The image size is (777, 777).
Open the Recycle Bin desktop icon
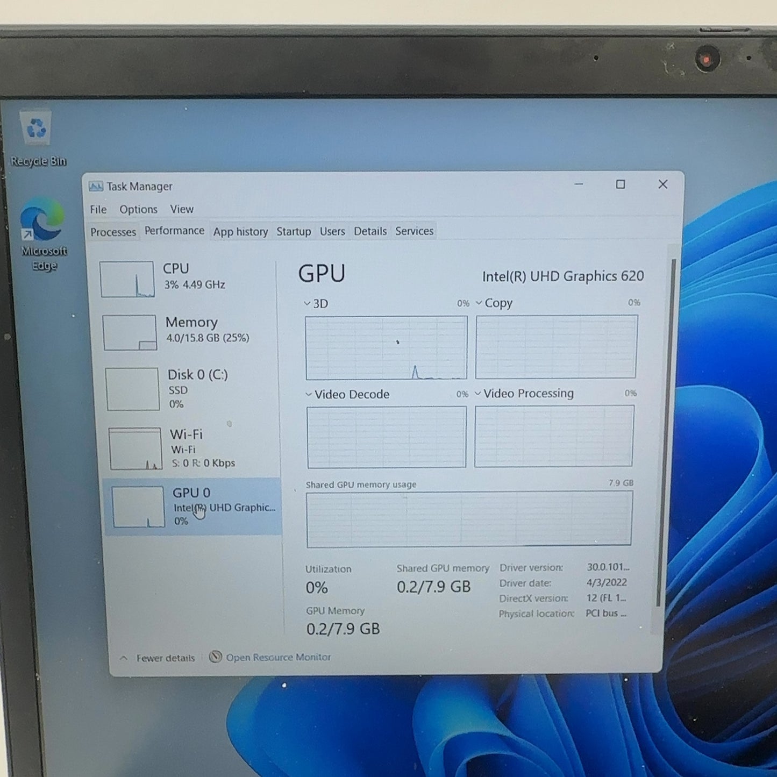37,138
